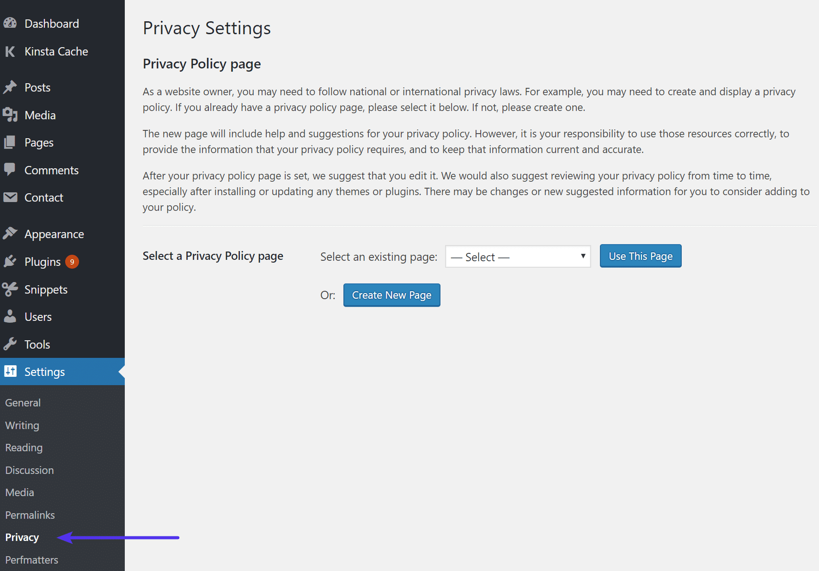Open Plugins via the plug icon
819x571 pixels.
click(x=10, y=261)
